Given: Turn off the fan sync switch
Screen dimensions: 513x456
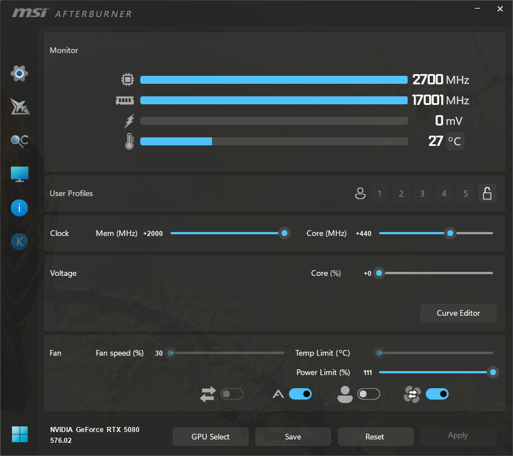Looking at the screenshot, I should click(437, 394).
